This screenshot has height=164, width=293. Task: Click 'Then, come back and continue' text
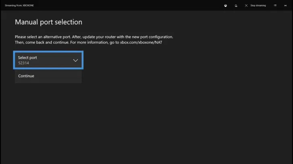point(41,42)
